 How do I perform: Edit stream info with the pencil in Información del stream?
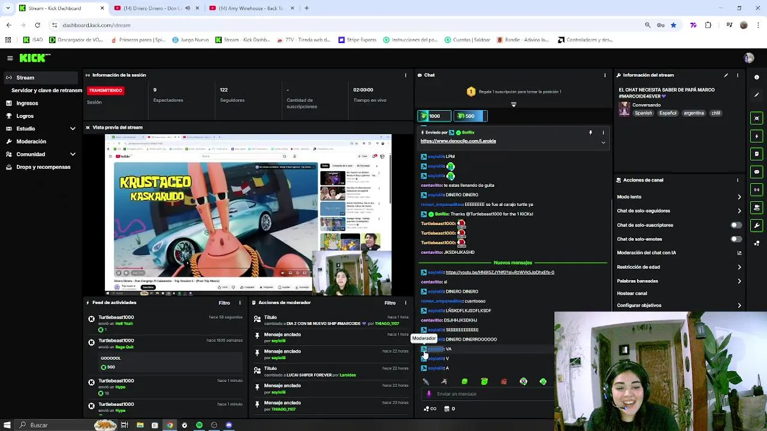click(x=726, y=75)
